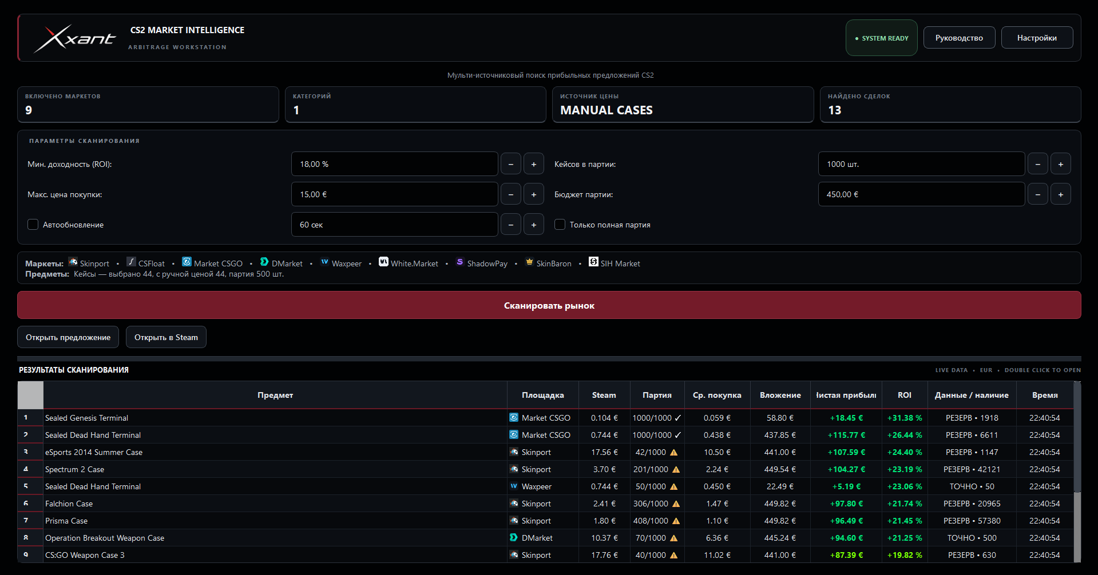Click the cases per batch field 1000 шт.

coord(921,164)
